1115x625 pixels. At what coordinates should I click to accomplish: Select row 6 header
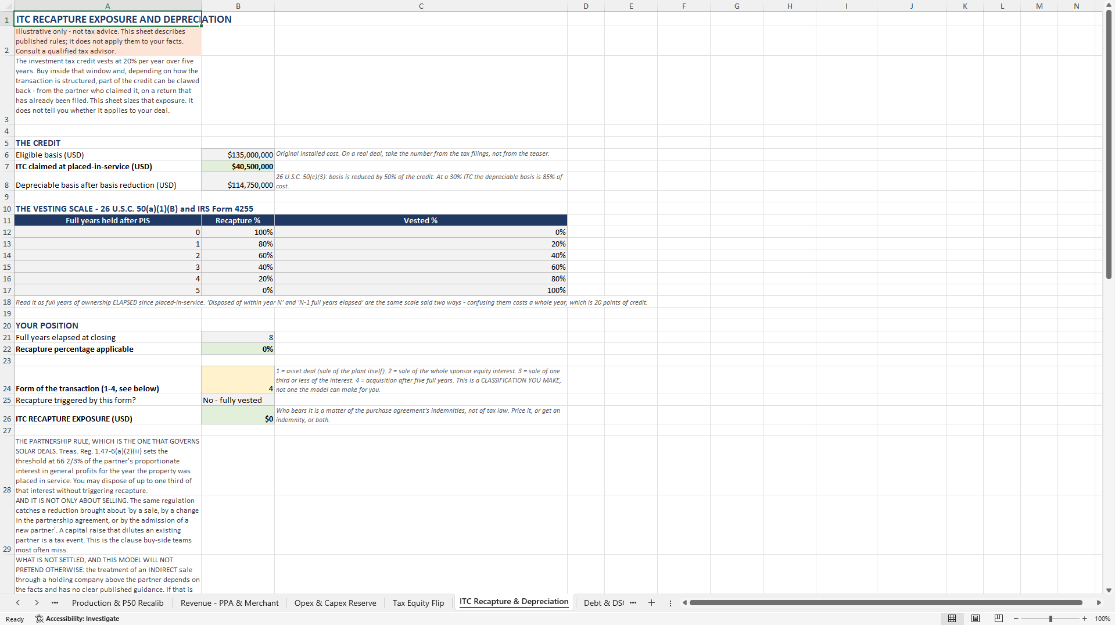tap(7, 155)
